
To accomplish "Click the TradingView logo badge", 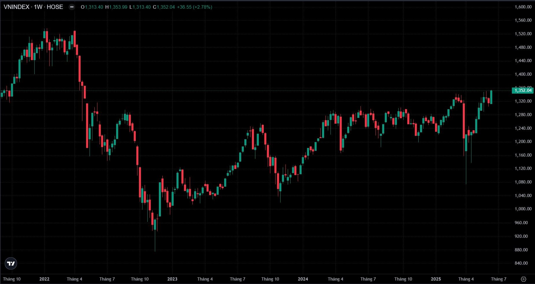I will coord(11,263).
